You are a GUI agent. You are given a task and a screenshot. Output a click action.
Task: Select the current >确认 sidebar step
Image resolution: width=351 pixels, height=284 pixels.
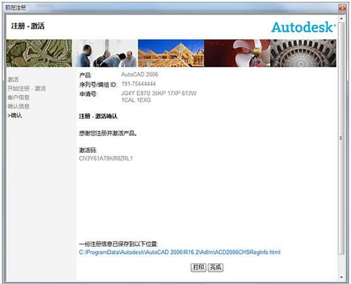pos(15,115)
